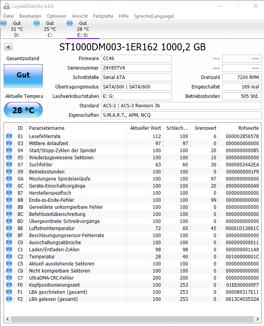Click the Aktueller Wert column header
264x326 pixels.
tap(145, 128)
